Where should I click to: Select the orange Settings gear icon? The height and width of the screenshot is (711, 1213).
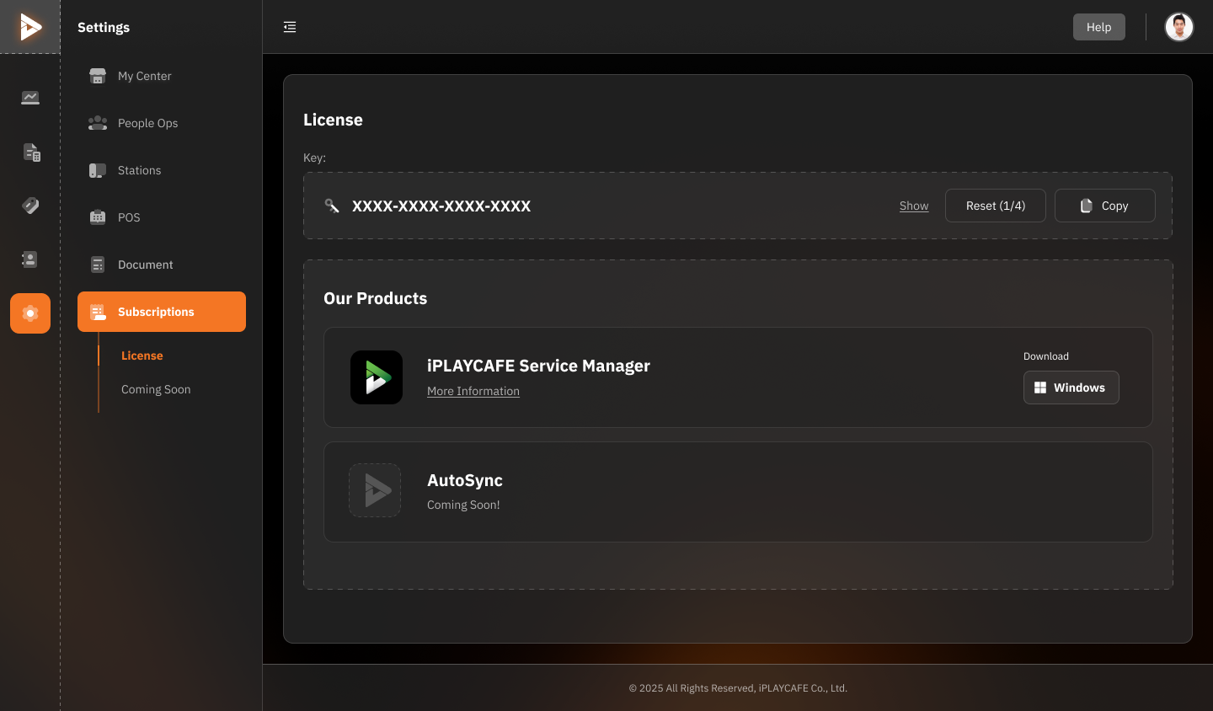click(30, 313)
